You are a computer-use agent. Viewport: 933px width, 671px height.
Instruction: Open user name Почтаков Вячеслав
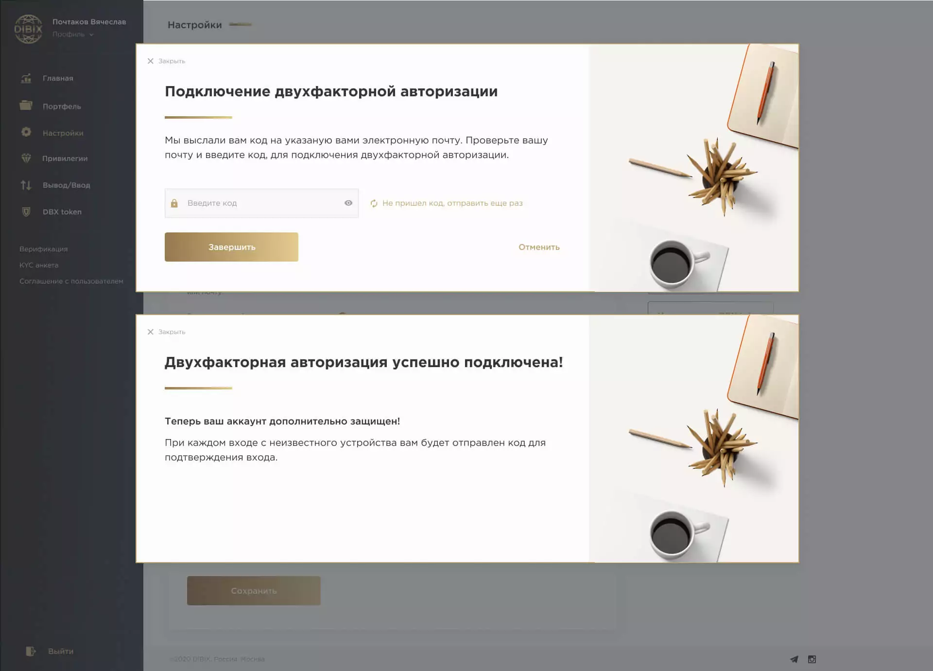pos(89,22)
